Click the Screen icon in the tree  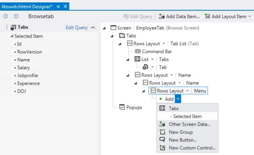tap(113, 28)
